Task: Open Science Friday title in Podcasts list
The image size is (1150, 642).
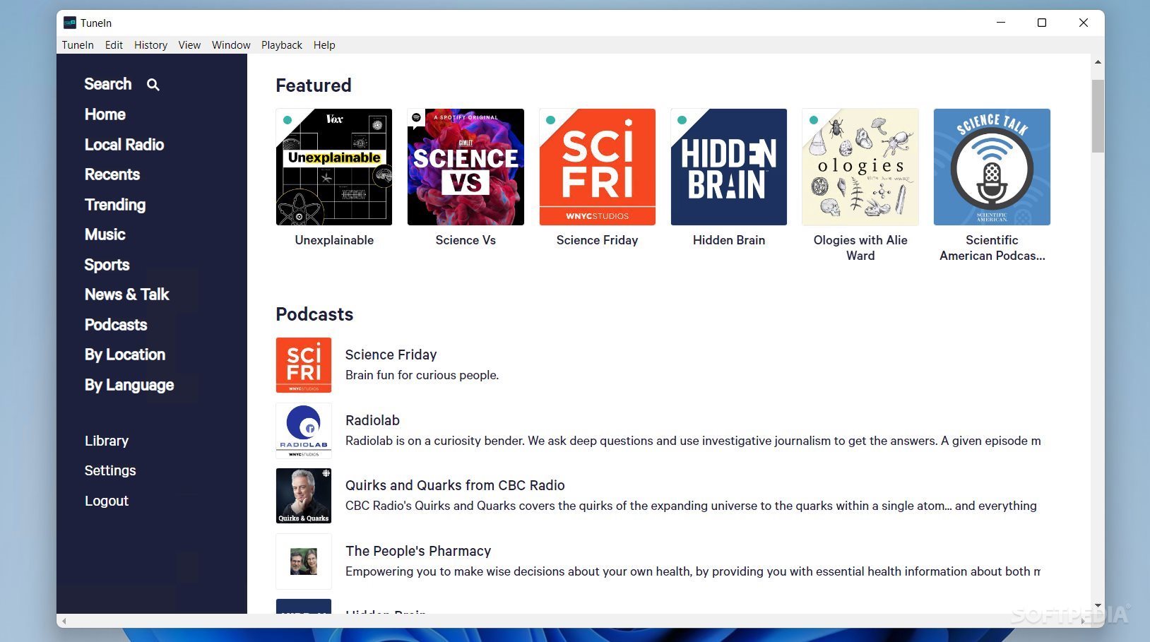Action: coord(391,355)
